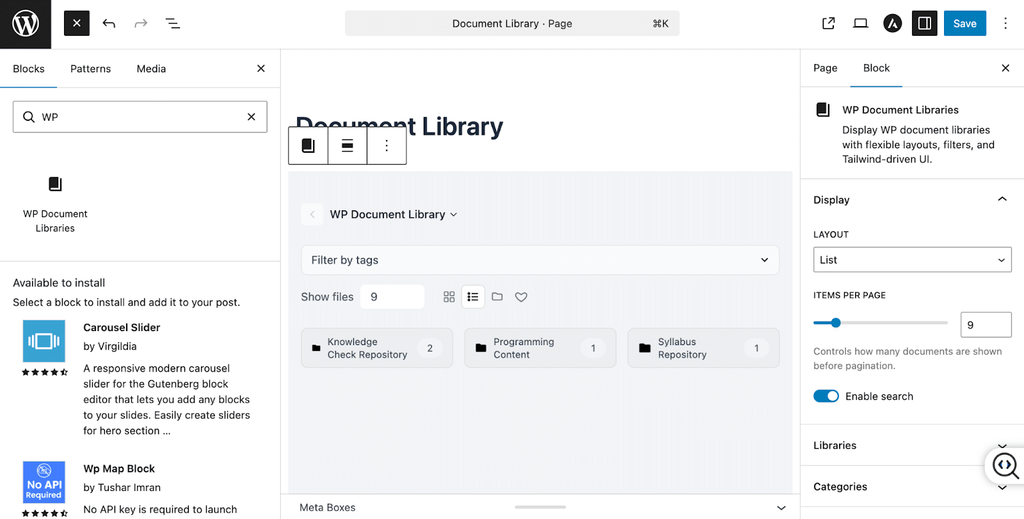Click the floating code search icon

pos(1005,465)
